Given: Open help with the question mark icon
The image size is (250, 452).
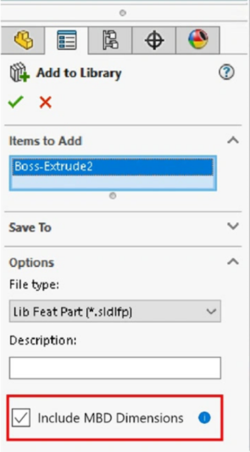Looking at the screenshot, I should tap(227, 73).
